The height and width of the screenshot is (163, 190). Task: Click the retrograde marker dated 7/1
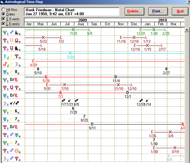(x=61, y=93)
